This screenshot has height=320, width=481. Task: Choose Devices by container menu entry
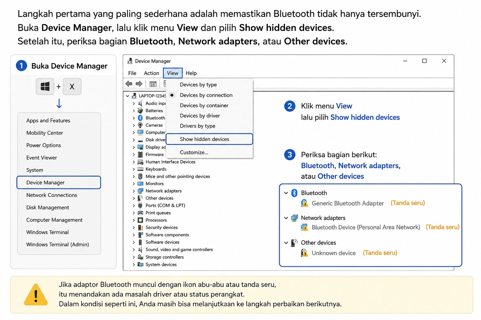[209, 105]
